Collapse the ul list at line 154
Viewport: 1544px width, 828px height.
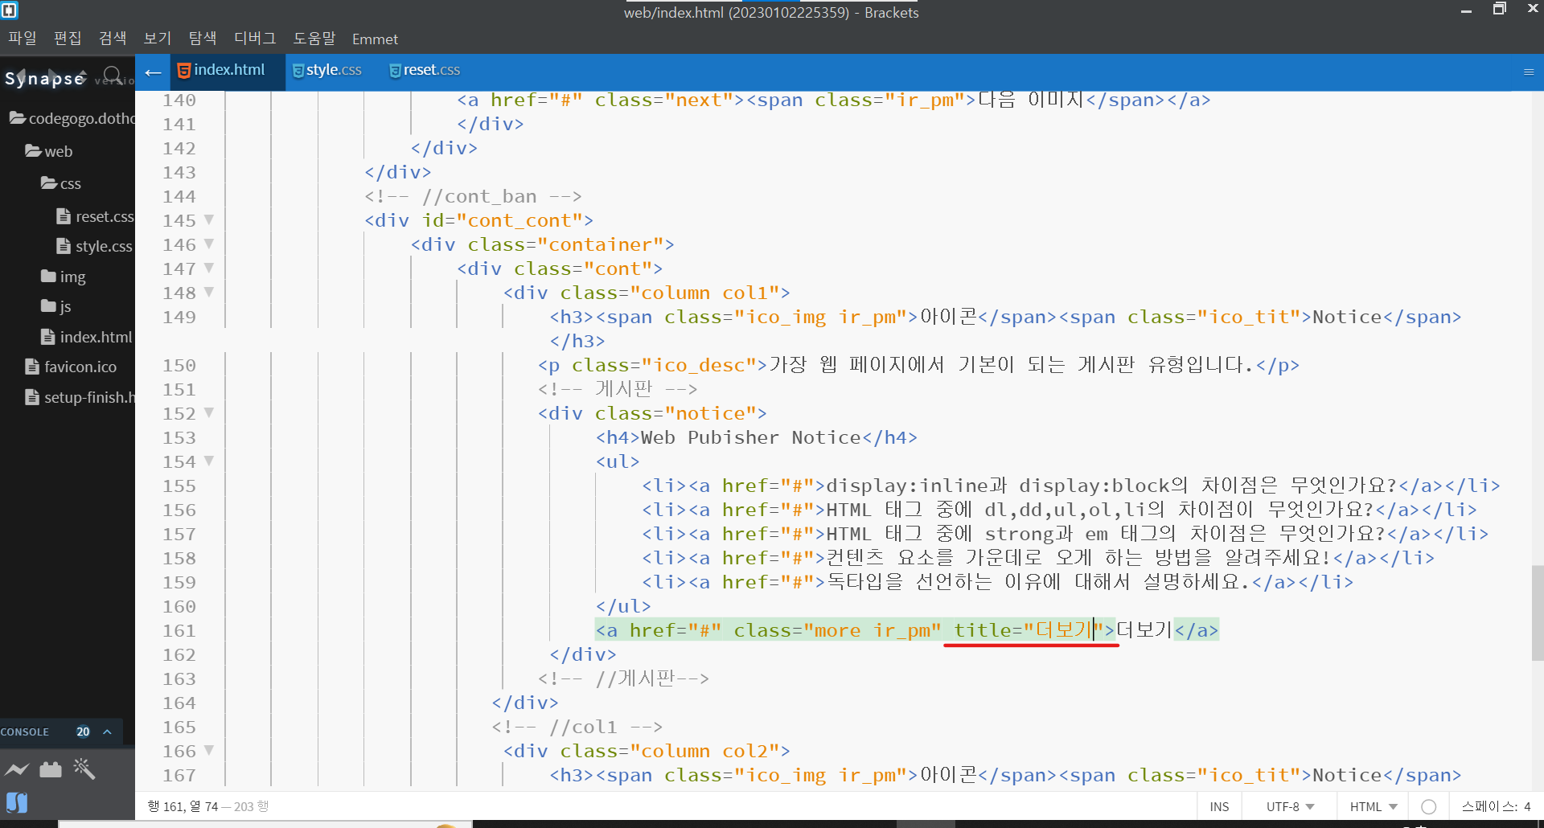[x=209, y=461]
